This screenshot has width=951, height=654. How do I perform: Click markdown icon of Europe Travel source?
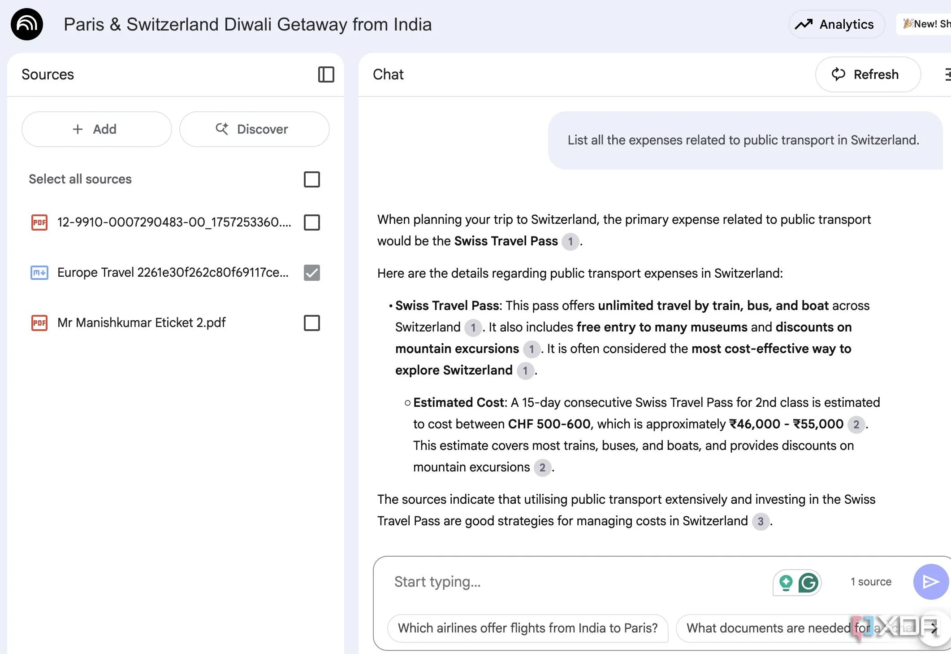(x=39, y=273)
